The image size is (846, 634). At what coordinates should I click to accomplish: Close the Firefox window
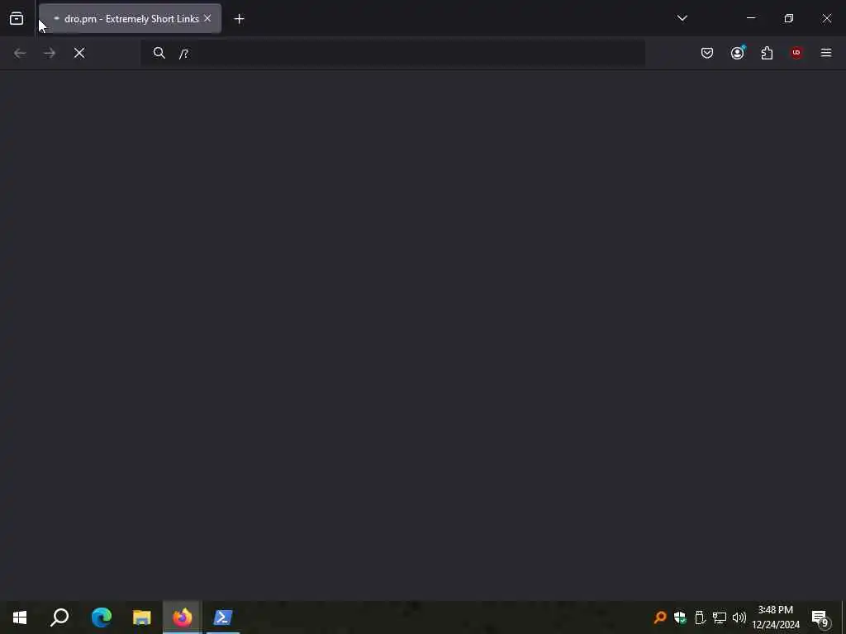pyautogui.click(x=826, y=18)
